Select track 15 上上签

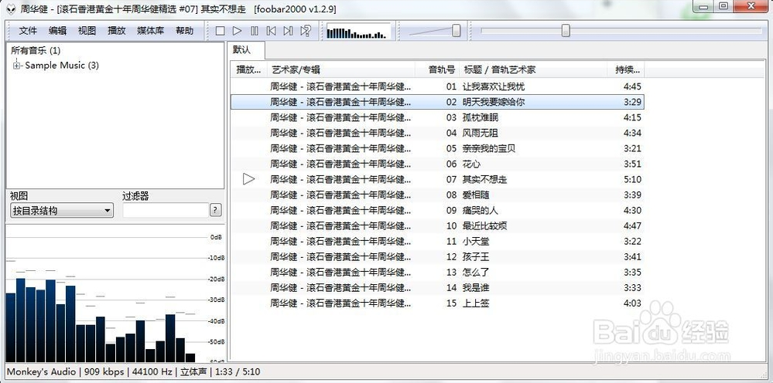click(x=438, y=303)
